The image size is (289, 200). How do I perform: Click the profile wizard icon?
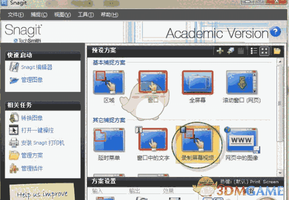pyautogui.click(x=230, y=50)
